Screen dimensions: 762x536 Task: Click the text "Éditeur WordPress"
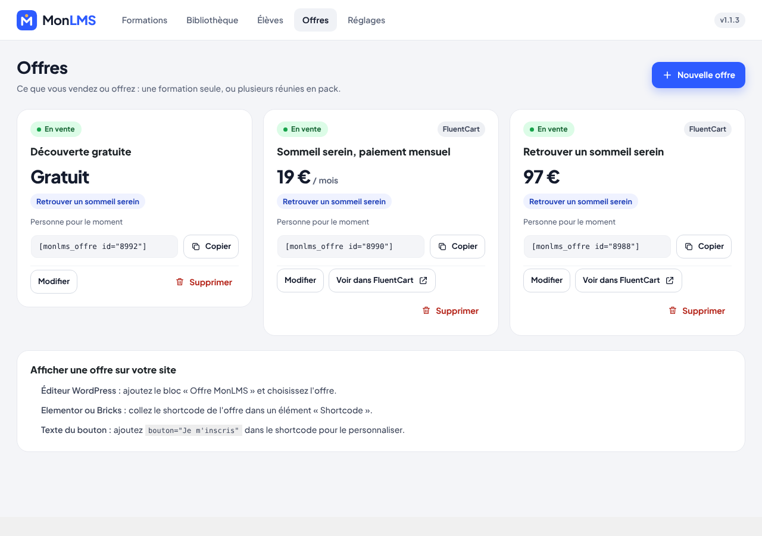click(79, 391)
